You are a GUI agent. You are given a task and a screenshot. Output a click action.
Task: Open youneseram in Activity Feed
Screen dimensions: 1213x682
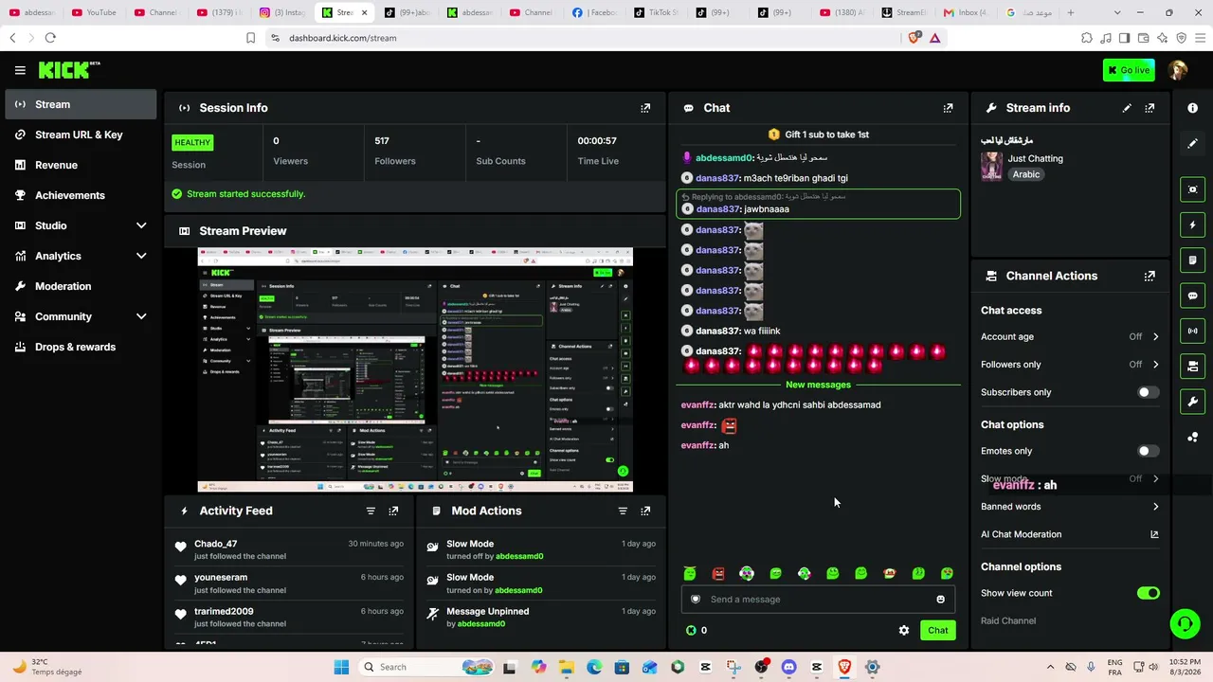221,578
